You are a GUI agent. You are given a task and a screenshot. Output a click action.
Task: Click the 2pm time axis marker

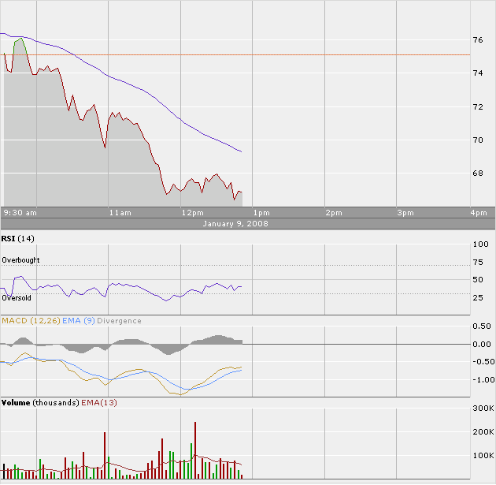coord(334,212)
